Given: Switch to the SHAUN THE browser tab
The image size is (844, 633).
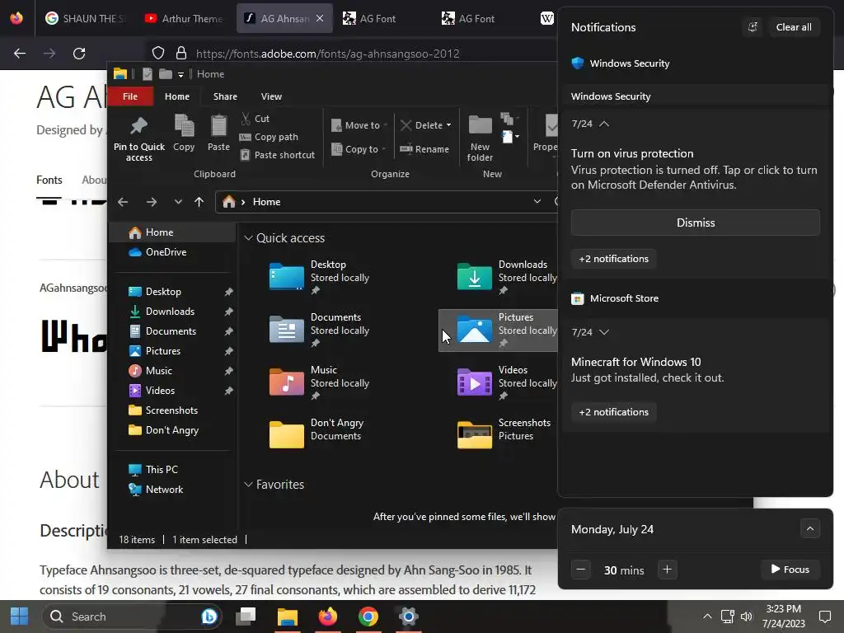Looking at the screenshot, I should click(x=86, y=18).
